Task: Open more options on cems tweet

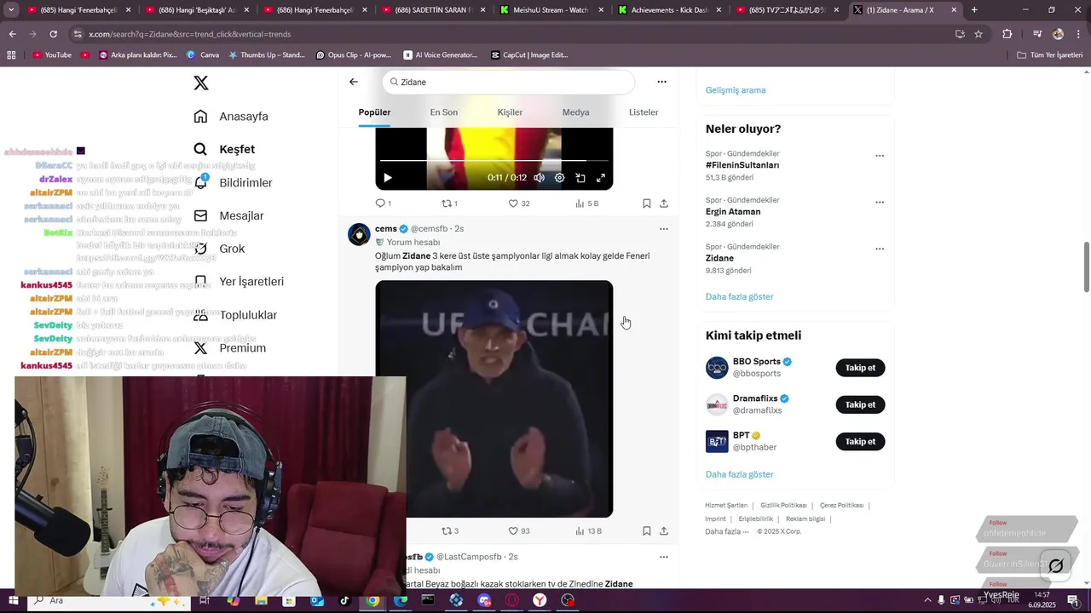Action: (x=664, y=229)
